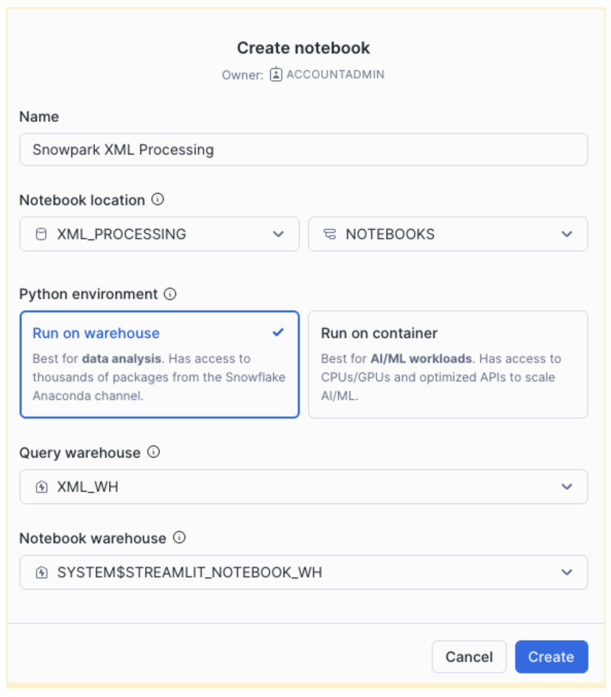
Task: Cancel the notebook creation dialog
Action: pos(469,657)
